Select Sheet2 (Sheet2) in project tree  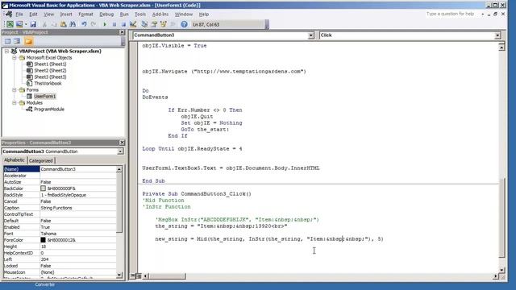(x=50, y=70)
